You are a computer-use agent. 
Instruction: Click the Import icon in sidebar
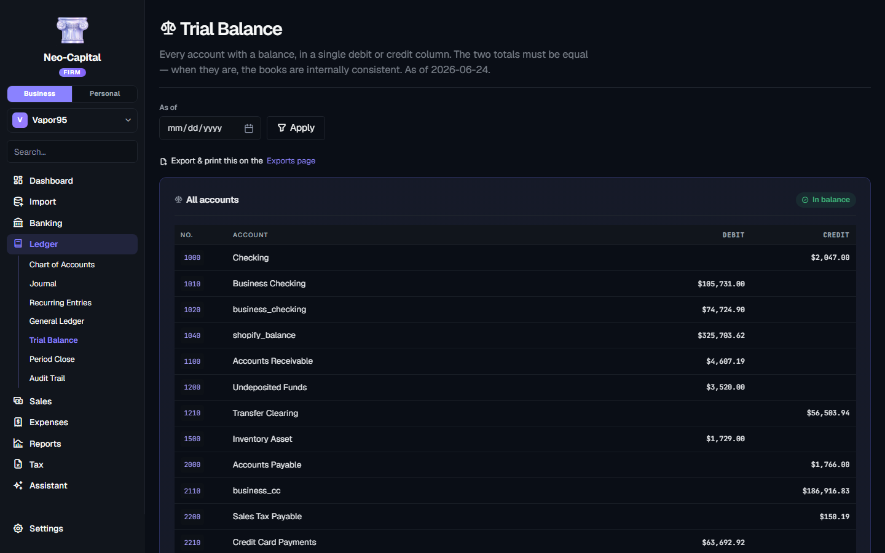tap(18, 202)
